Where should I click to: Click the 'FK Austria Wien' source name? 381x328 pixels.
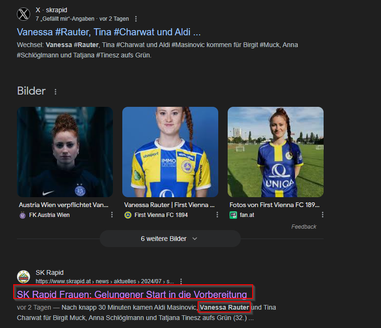pos(49,215)
